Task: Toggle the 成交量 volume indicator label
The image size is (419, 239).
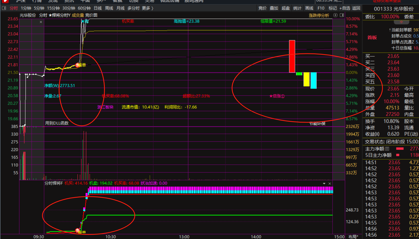Action: tap(78, 15)
